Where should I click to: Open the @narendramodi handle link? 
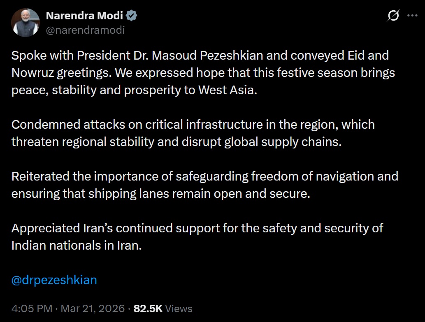point(85,30)
